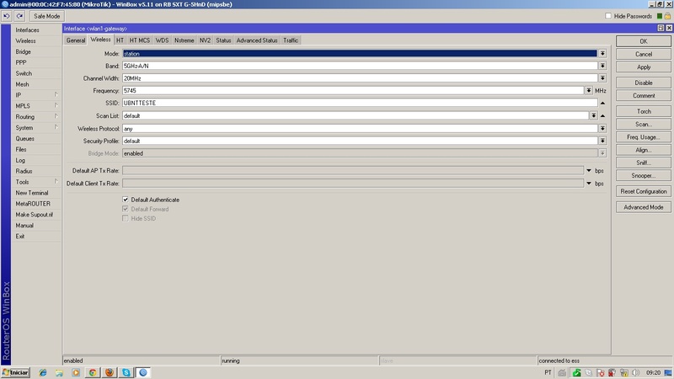Collapse the SSID field arrow
Screen dimensions: 674x379
point(602,103)
